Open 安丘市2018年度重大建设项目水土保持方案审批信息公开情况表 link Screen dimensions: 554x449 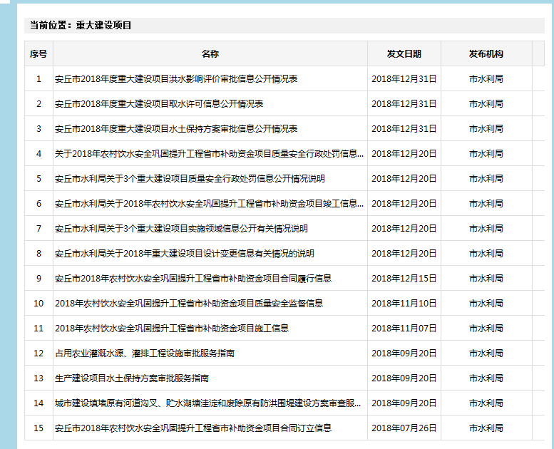176,128
